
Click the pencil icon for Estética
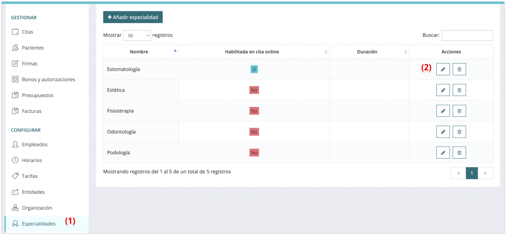coord(443,90)
